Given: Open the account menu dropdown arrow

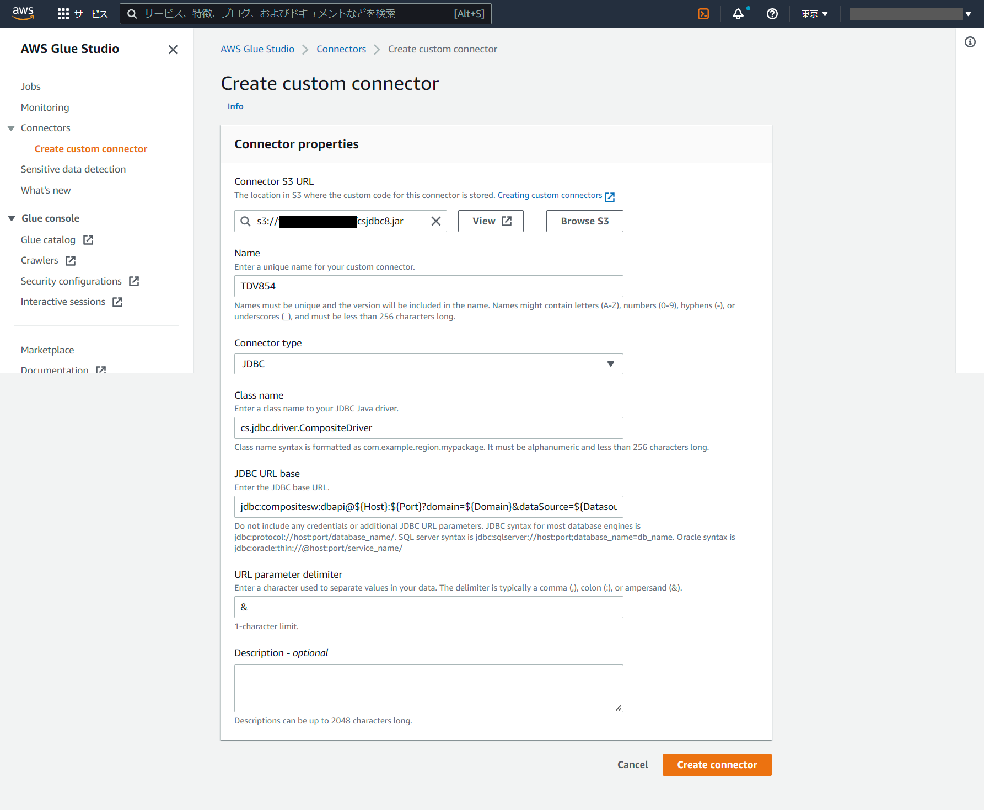Looking at the screenshot, I should pos(968,14).
